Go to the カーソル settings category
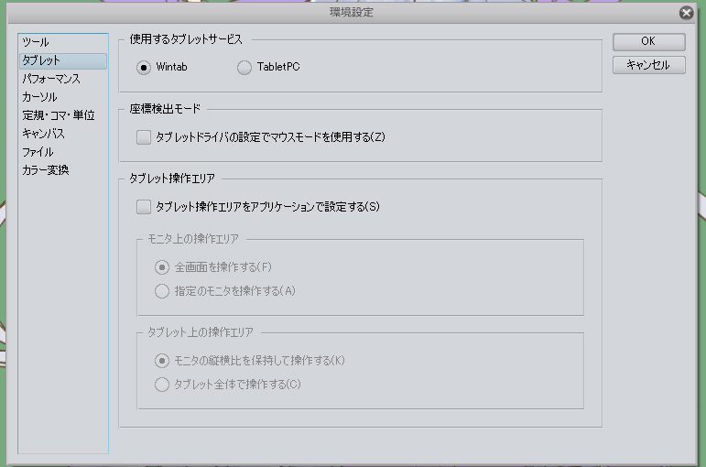 pos(63,97)
